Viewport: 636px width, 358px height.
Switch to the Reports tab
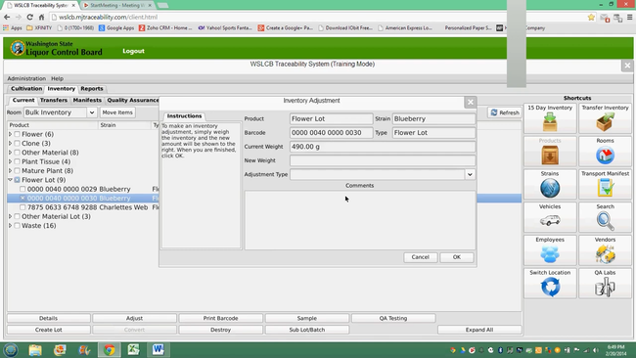pyautogui.click(x=92, y=88)
